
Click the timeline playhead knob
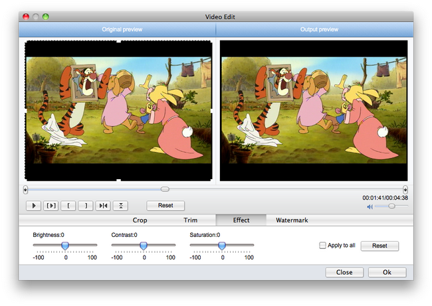[165, 189]
